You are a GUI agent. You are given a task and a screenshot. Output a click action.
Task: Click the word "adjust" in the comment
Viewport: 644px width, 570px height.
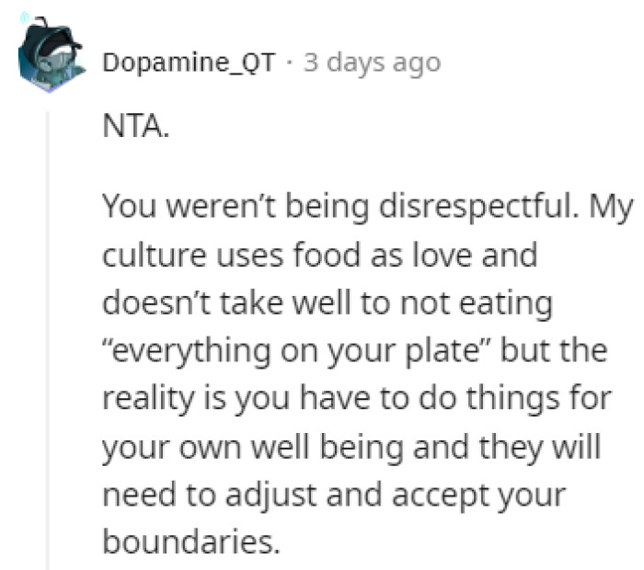(271, 496)
